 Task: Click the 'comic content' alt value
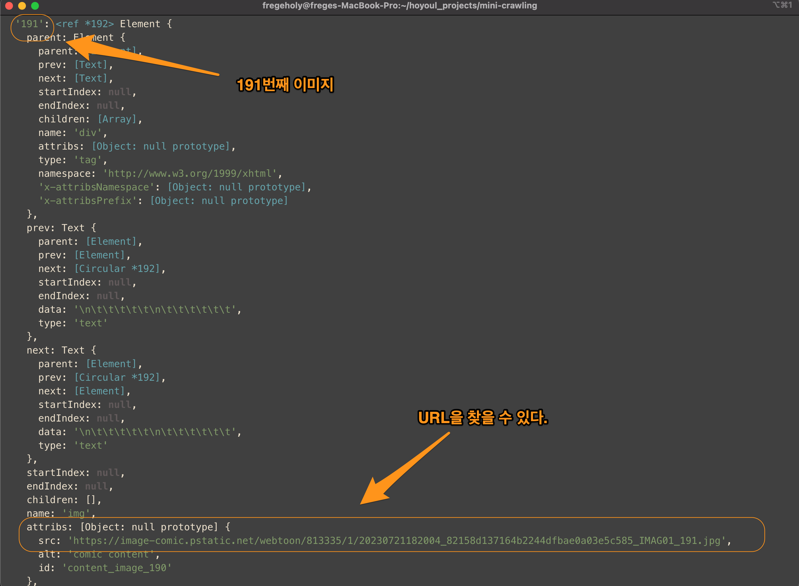point(111,554)
